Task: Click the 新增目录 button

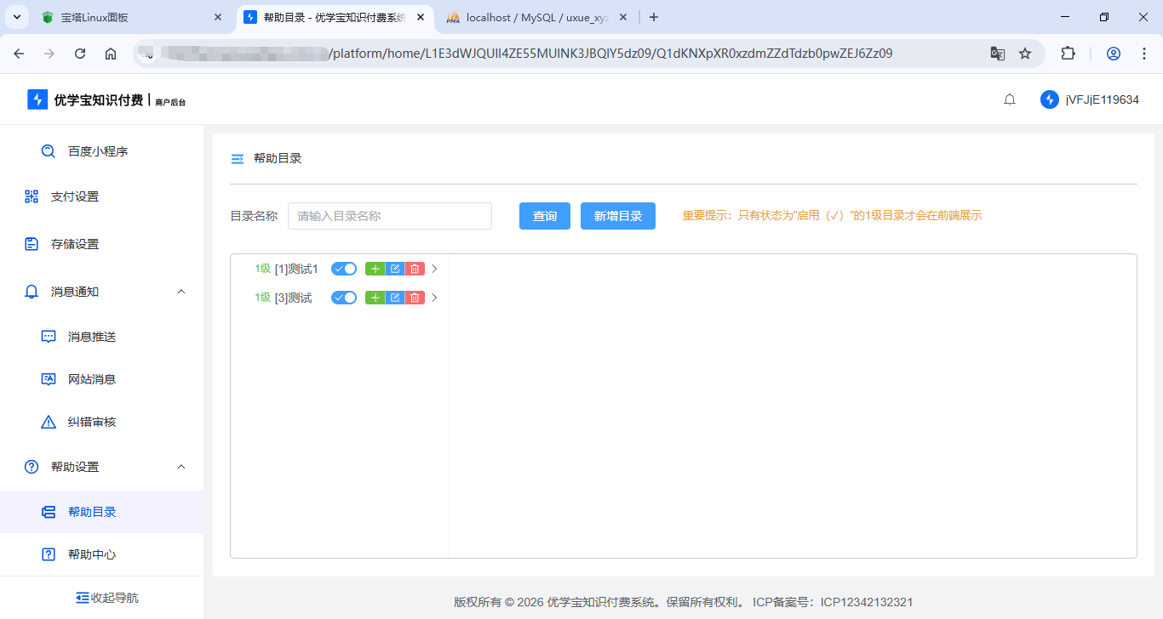Action: tap(618, 216)
